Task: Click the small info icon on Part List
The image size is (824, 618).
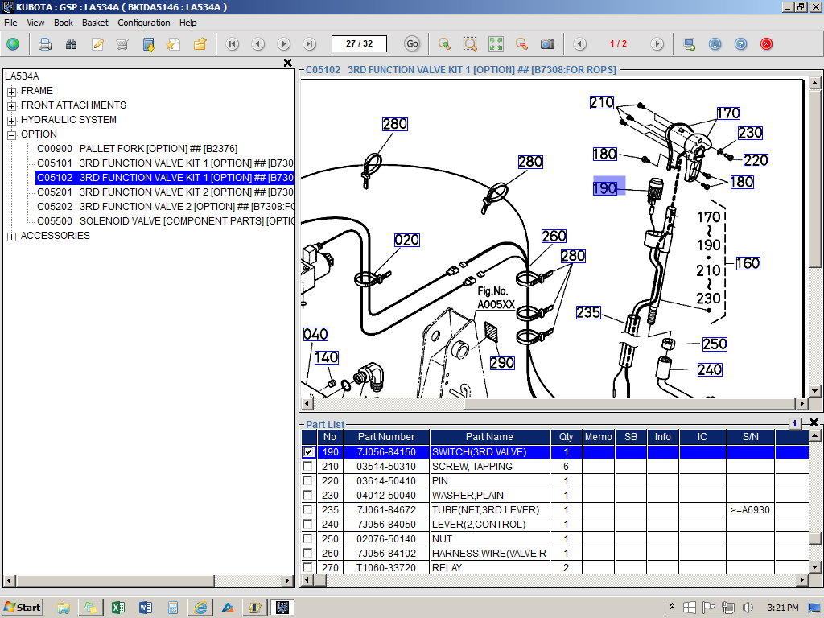Action: [794, 423]
